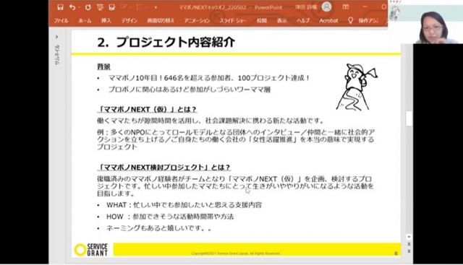
Task: Click the Undo arrow icon
Action: (72, 7)
